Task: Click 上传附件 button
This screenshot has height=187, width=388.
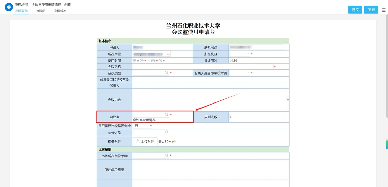Action: (145, 142)
